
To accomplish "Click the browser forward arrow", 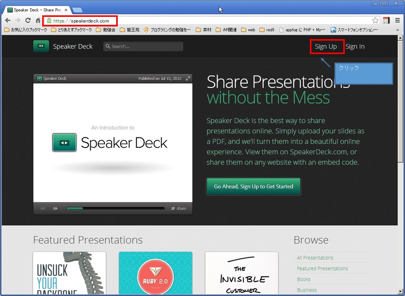I will (18, 20).
